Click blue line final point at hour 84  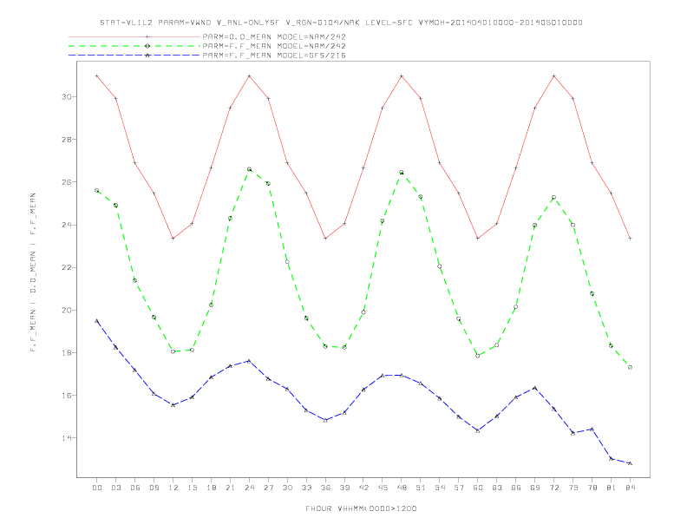pyautogui.click(x=630, y=463)
